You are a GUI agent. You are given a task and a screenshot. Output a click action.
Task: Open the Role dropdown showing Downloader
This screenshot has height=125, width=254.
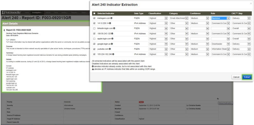click(x=220, y=44)
